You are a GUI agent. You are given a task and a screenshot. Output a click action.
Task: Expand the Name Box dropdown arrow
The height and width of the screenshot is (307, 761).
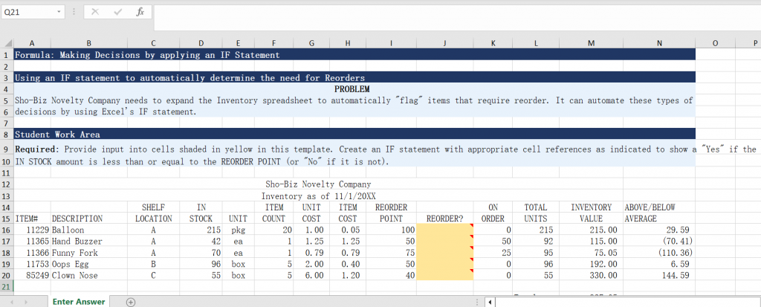[x=59, y=13]
